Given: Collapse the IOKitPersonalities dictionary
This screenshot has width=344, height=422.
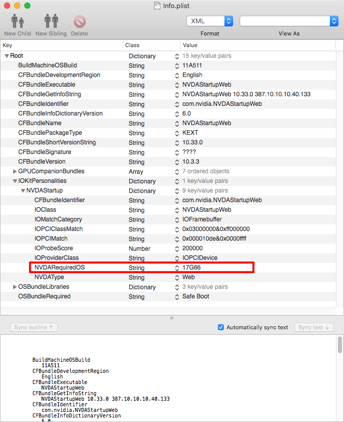Looking at the screenshot, I should [x=15, y=181].
